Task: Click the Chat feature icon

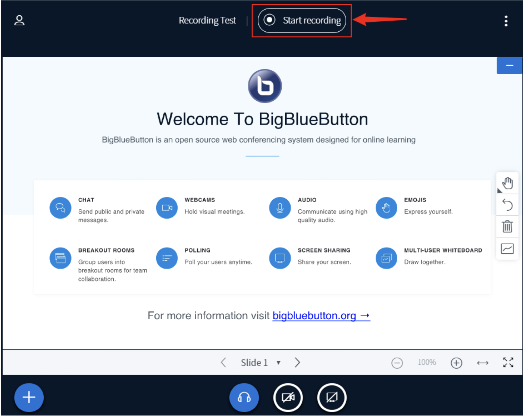Action: [60, 208]
